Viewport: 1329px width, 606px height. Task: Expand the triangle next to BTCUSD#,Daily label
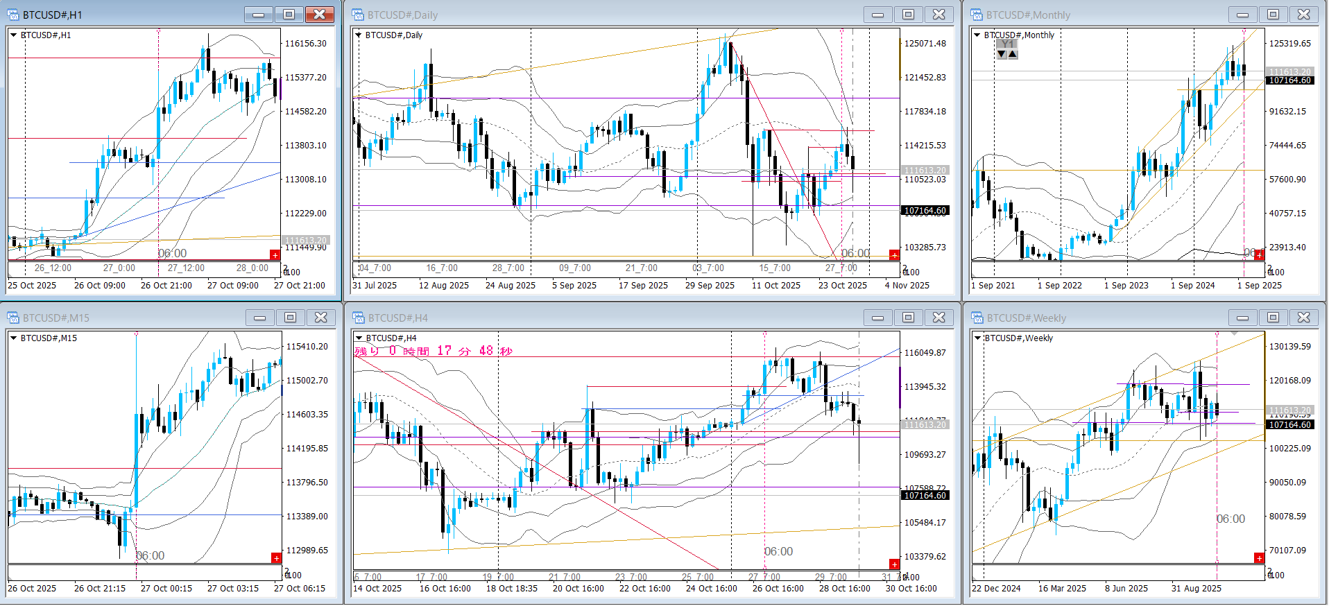click(358, 35)
